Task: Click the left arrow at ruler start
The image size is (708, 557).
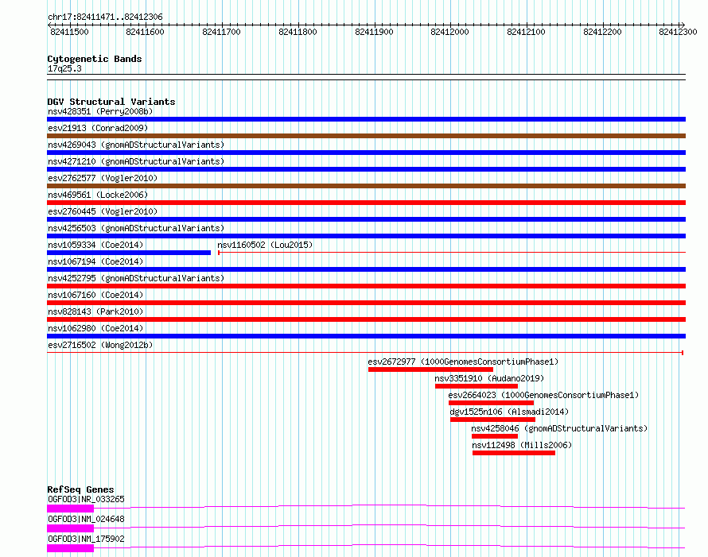Action: 49,25
